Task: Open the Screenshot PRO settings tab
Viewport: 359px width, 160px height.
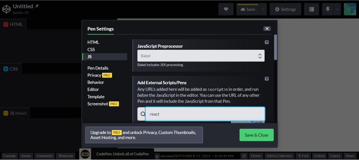Action: pyautogui.click(x=103, y=104)
